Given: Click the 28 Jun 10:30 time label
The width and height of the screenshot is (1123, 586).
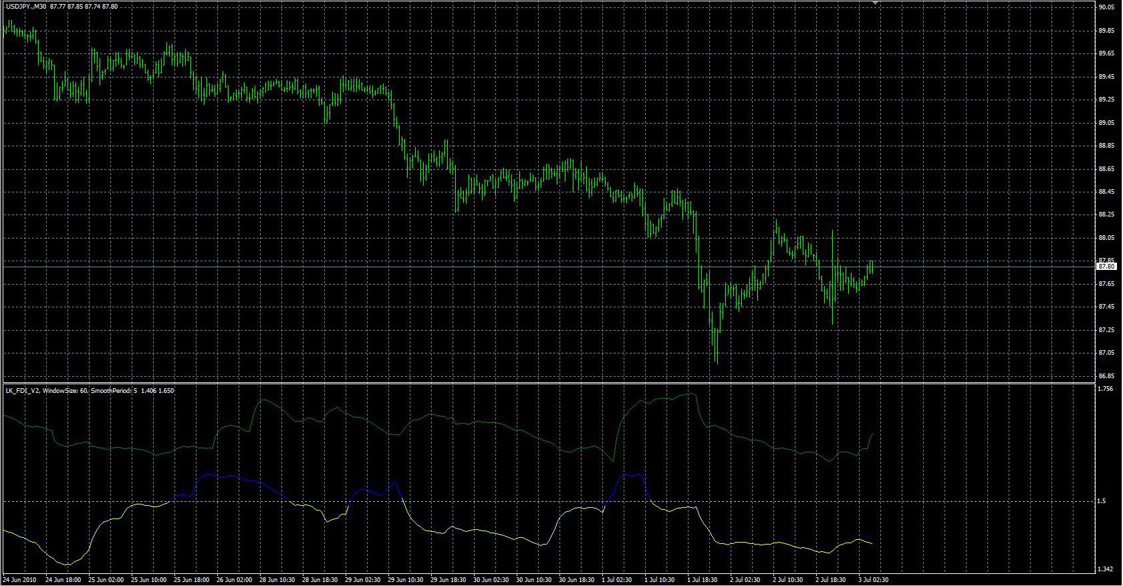Looking at the screenshot, I should (x=277, y=580).
